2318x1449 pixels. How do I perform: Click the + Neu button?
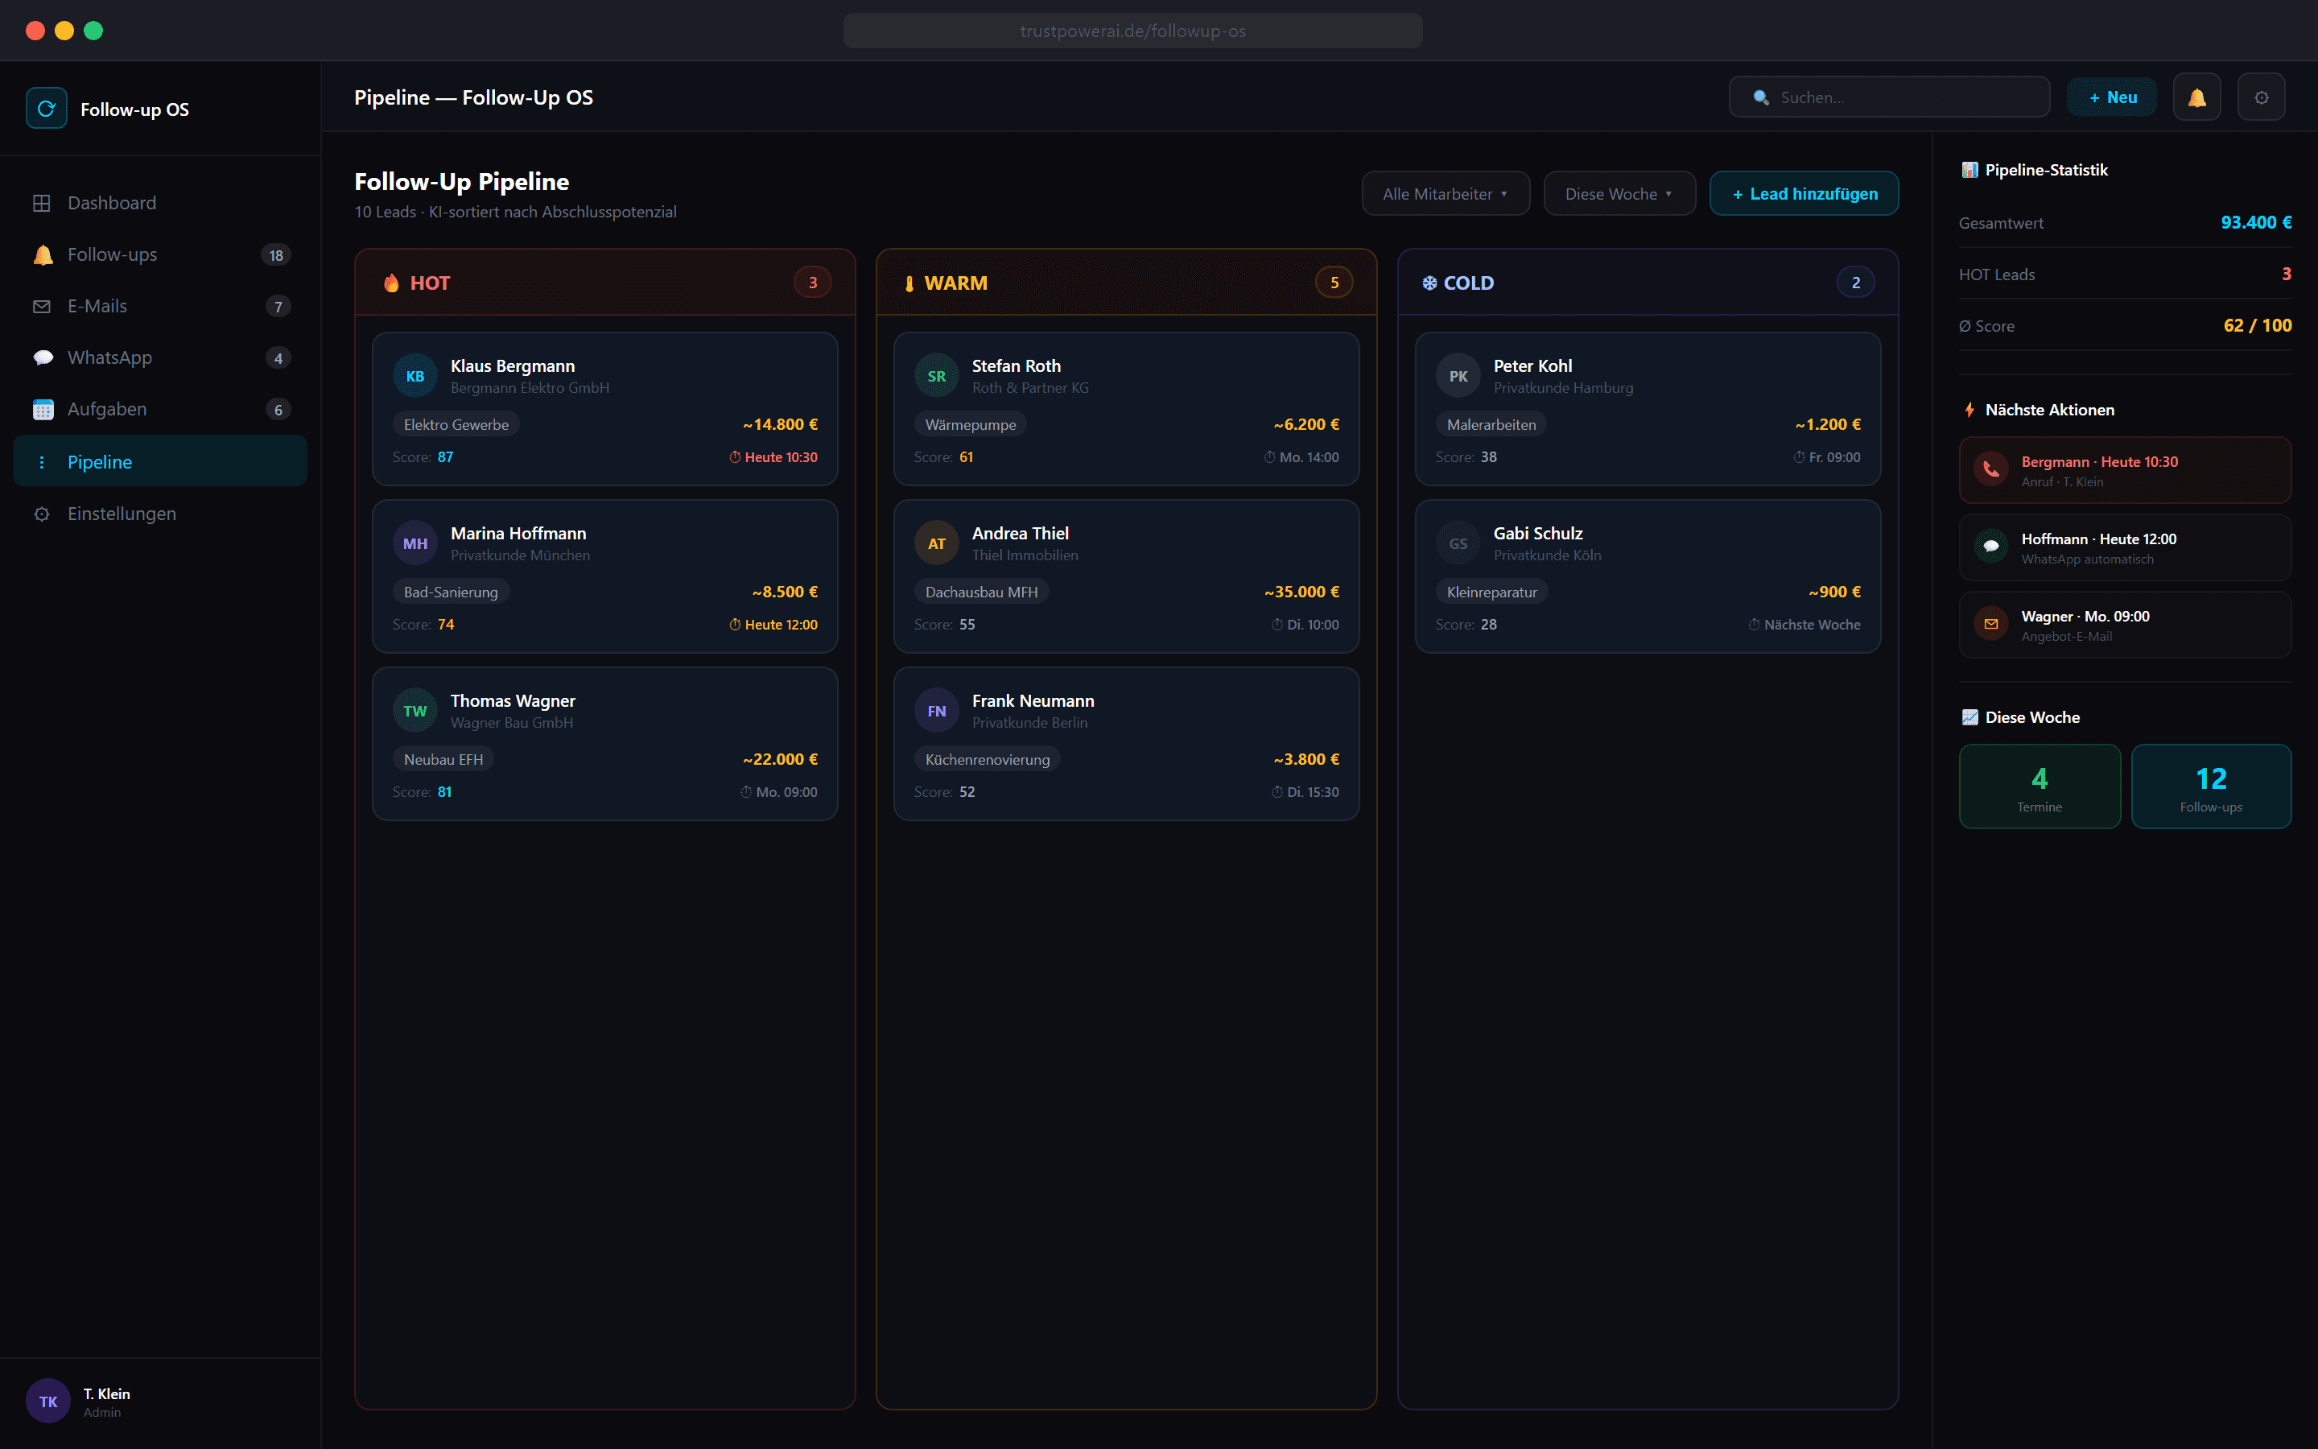click(2111, 97)
